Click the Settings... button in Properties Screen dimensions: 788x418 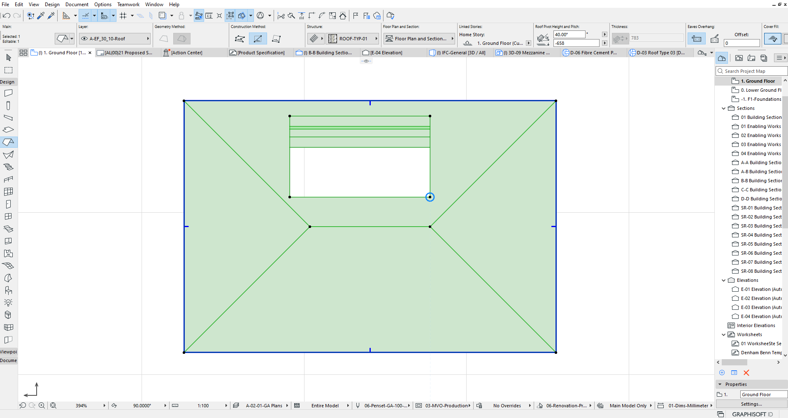point(752,404)
